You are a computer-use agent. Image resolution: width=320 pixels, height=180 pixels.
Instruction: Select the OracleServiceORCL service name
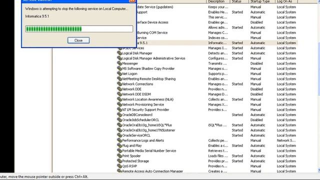click(x=136, y=135)
